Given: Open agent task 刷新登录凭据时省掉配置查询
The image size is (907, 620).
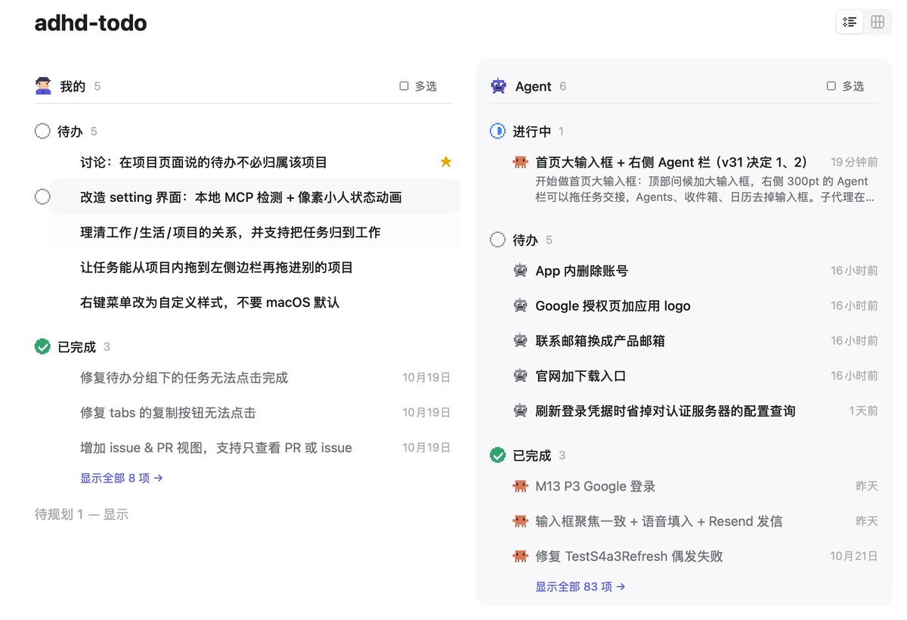Looking at the screenshot, I should [x=665, y=411].
